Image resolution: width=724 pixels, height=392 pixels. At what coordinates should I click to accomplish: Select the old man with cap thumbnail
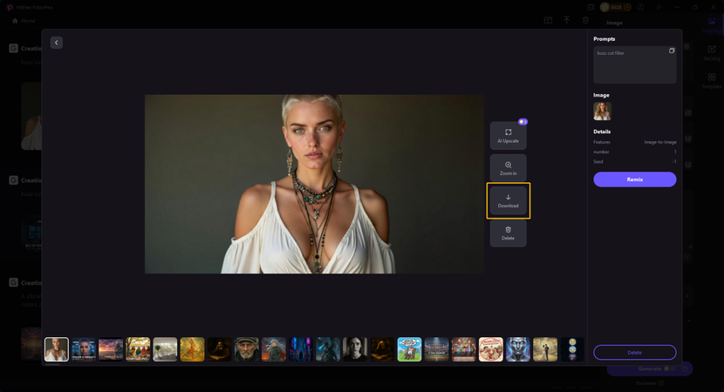tap(246, 349)
